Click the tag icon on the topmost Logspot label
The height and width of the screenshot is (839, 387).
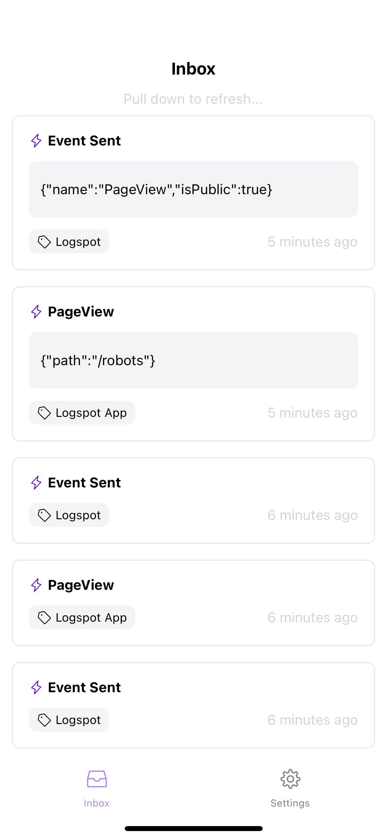click(44, 242)
